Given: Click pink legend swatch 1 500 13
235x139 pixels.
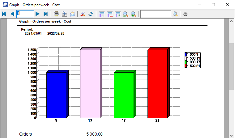Looking at the screenshot, I should 186,58.
